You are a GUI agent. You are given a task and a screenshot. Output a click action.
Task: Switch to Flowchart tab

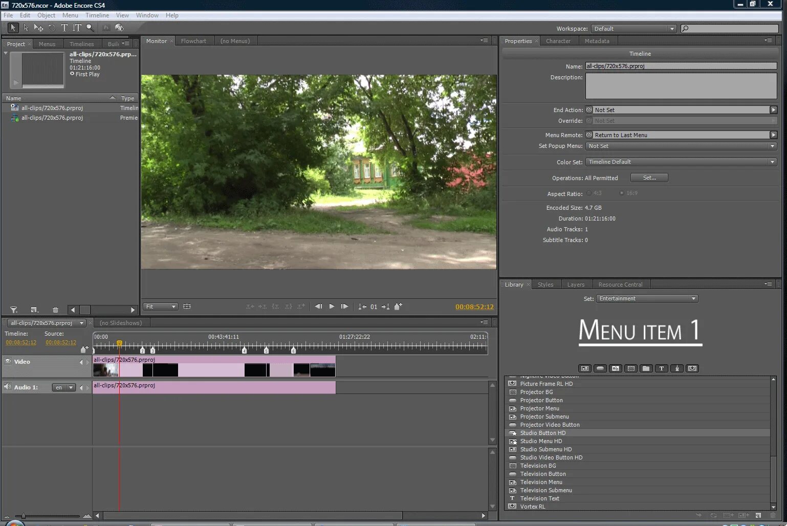pos(193,41)
